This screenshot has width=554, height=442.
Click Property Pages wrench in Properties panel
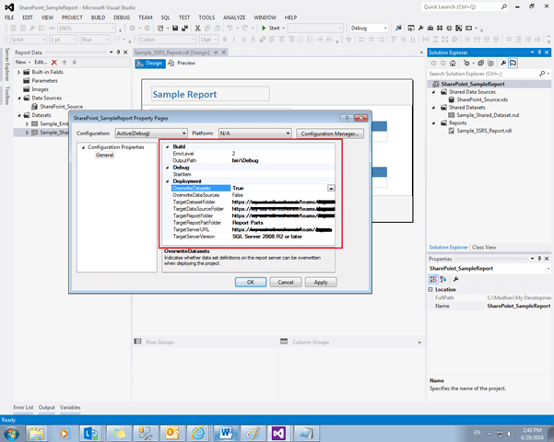click(455, 279)
